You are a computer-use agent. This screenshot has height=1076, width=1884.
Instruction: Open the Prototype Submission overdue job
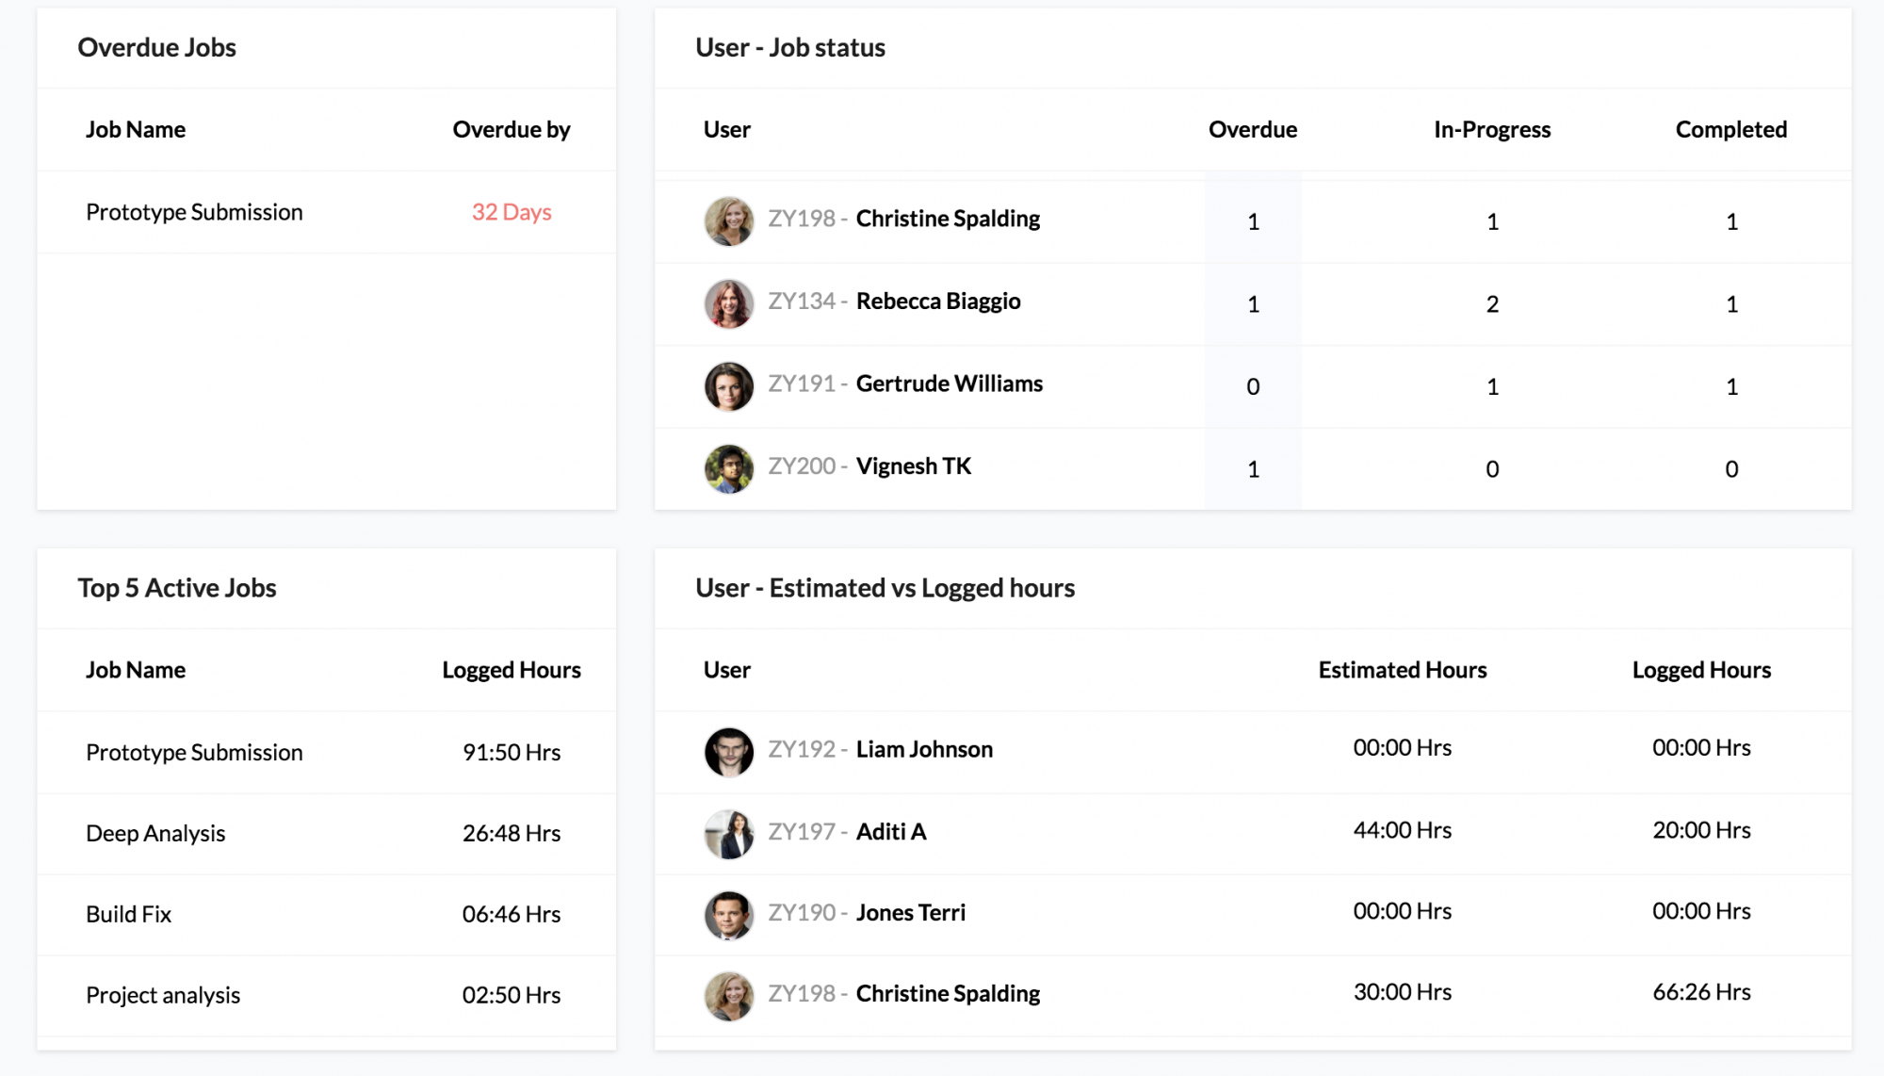[194, 212]
